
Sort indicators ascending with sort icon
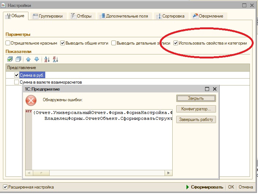click(47, 59)
